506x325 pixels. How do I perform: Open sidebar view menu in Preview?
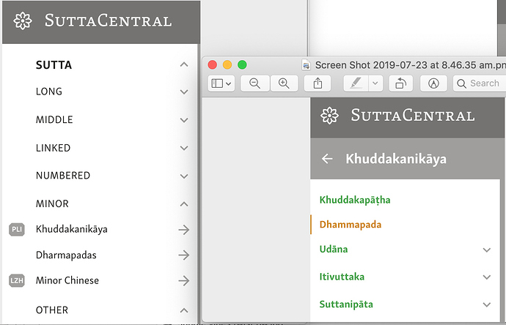(221, 83)
